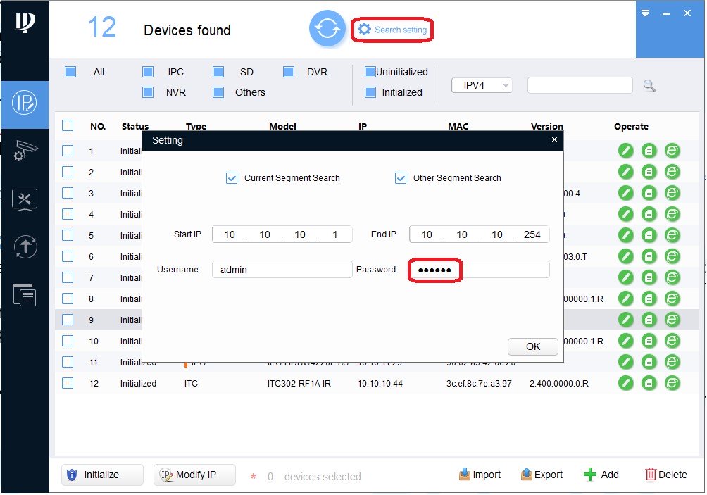Image resolution: width=707 pixels, height=495 pixels.
Task: Open the upgrade arrow sidebar icon
Action: (x=25, y=246)
